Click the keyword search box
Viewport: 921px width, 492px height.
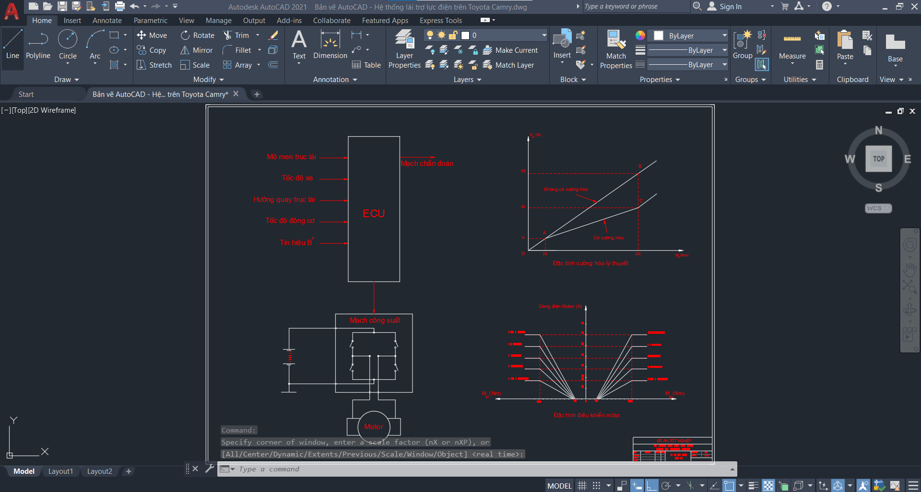point(636,6)
